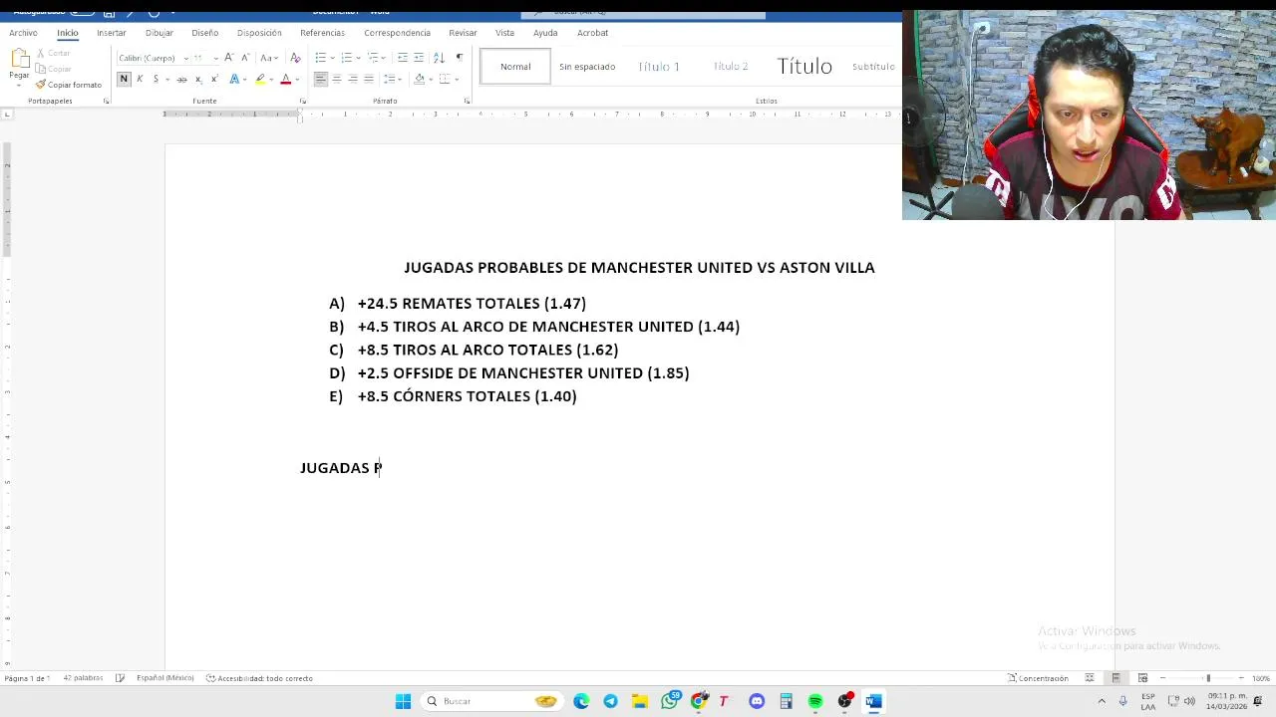Open the Aa change case dropdown
This screenshot has width=1276, height=717.
click(x=267, y=58)
